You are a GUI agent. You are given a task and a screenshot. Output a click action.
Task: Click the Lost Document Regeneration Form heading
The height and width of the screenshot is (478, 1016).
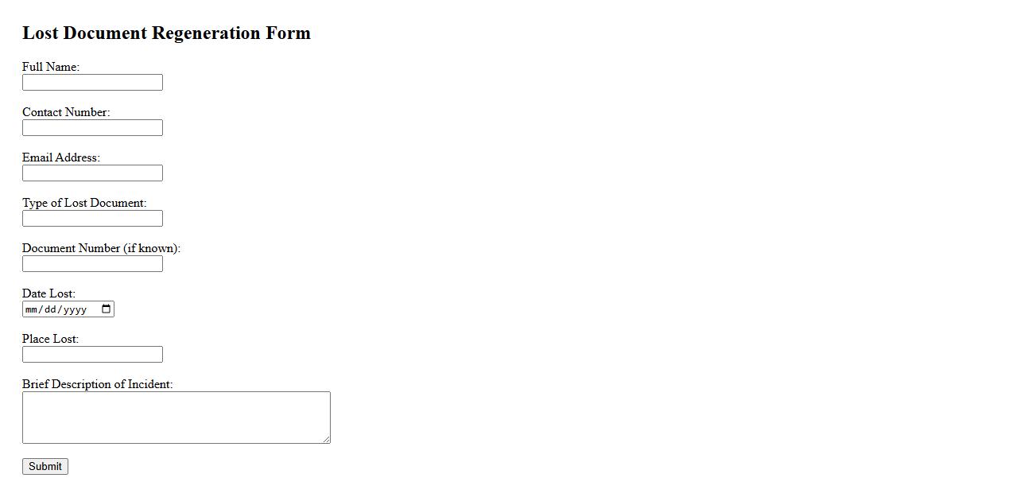[x=166, y=33]
